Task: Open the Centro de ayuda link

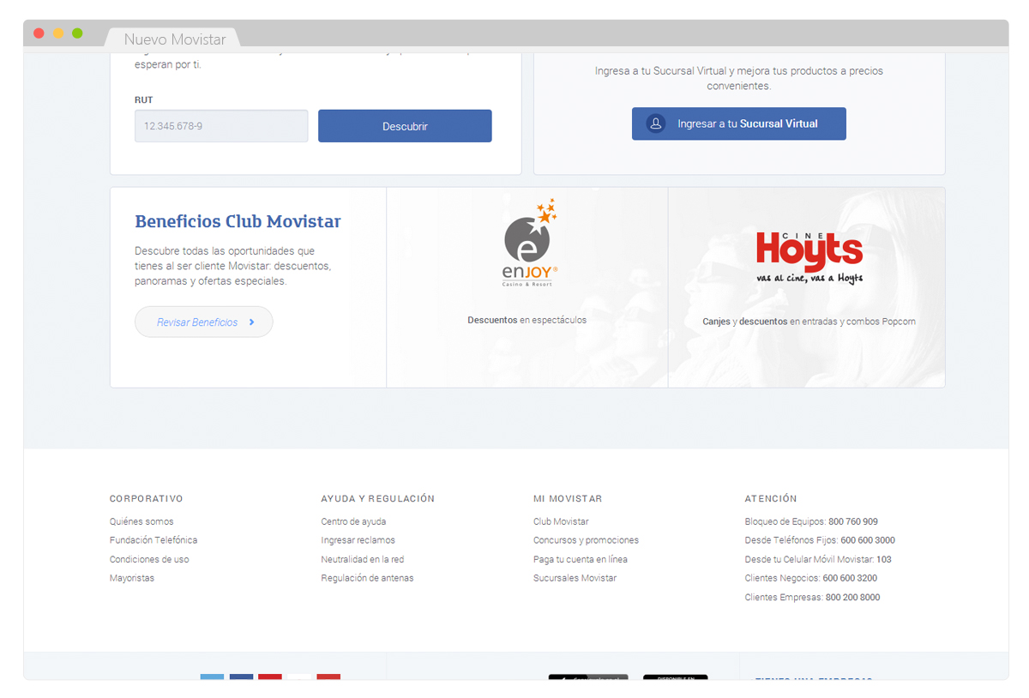Action: coord(353,521)
